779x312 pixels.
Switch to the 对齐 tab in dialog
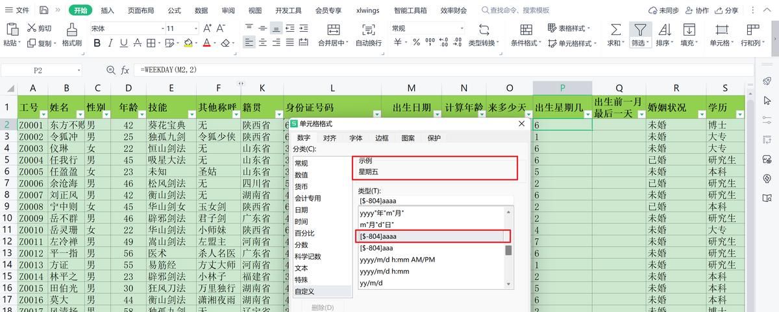(330, 138)
